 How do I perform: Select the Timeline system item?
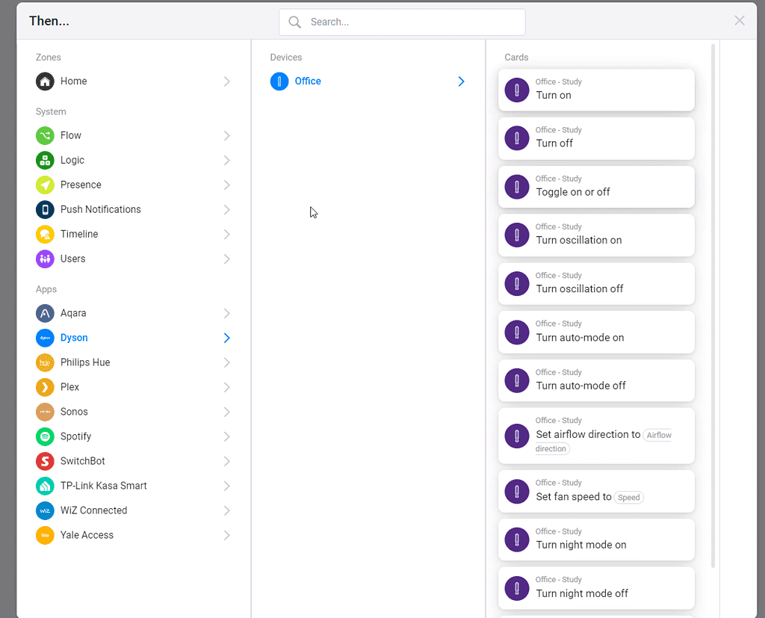79,234
